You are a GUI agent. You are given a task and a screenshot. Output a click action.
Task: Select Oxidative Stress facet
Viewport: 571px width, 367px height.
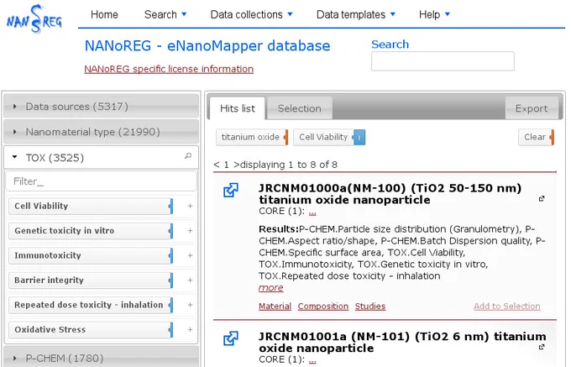point(91,330)
